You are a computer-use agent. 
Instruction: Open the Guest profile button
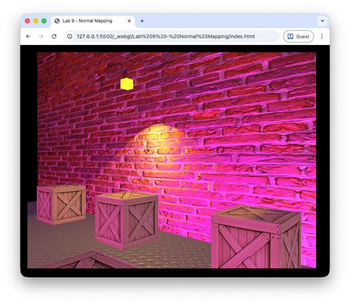tap(298, 36)
